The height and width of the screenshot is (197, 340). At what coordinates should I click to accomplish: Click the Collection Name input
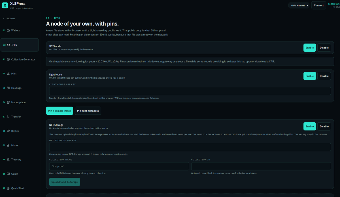click(x=119, y=166)
